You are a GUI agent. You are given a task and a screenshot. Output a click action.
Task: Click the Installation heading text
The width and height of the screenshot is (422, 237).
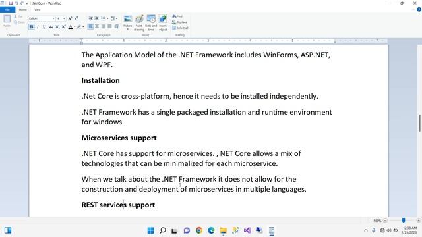point(101,80)
